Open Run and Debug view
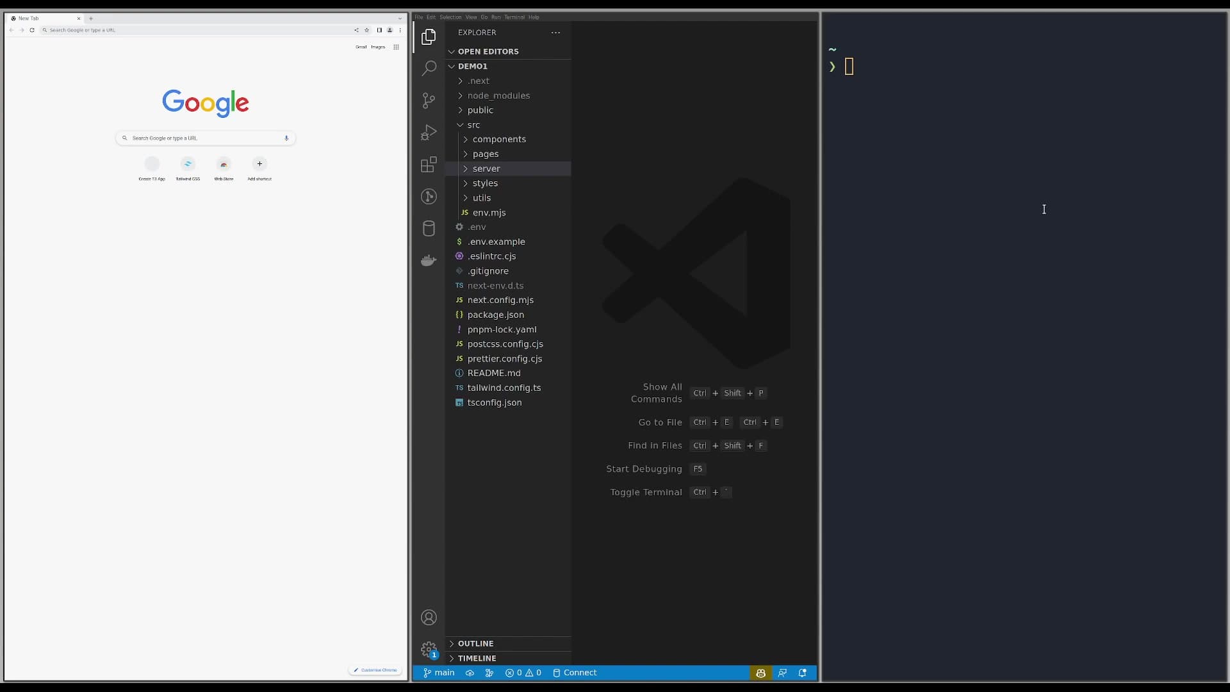The width and height of the screenshot is (1230, 692). pos(429,132)
